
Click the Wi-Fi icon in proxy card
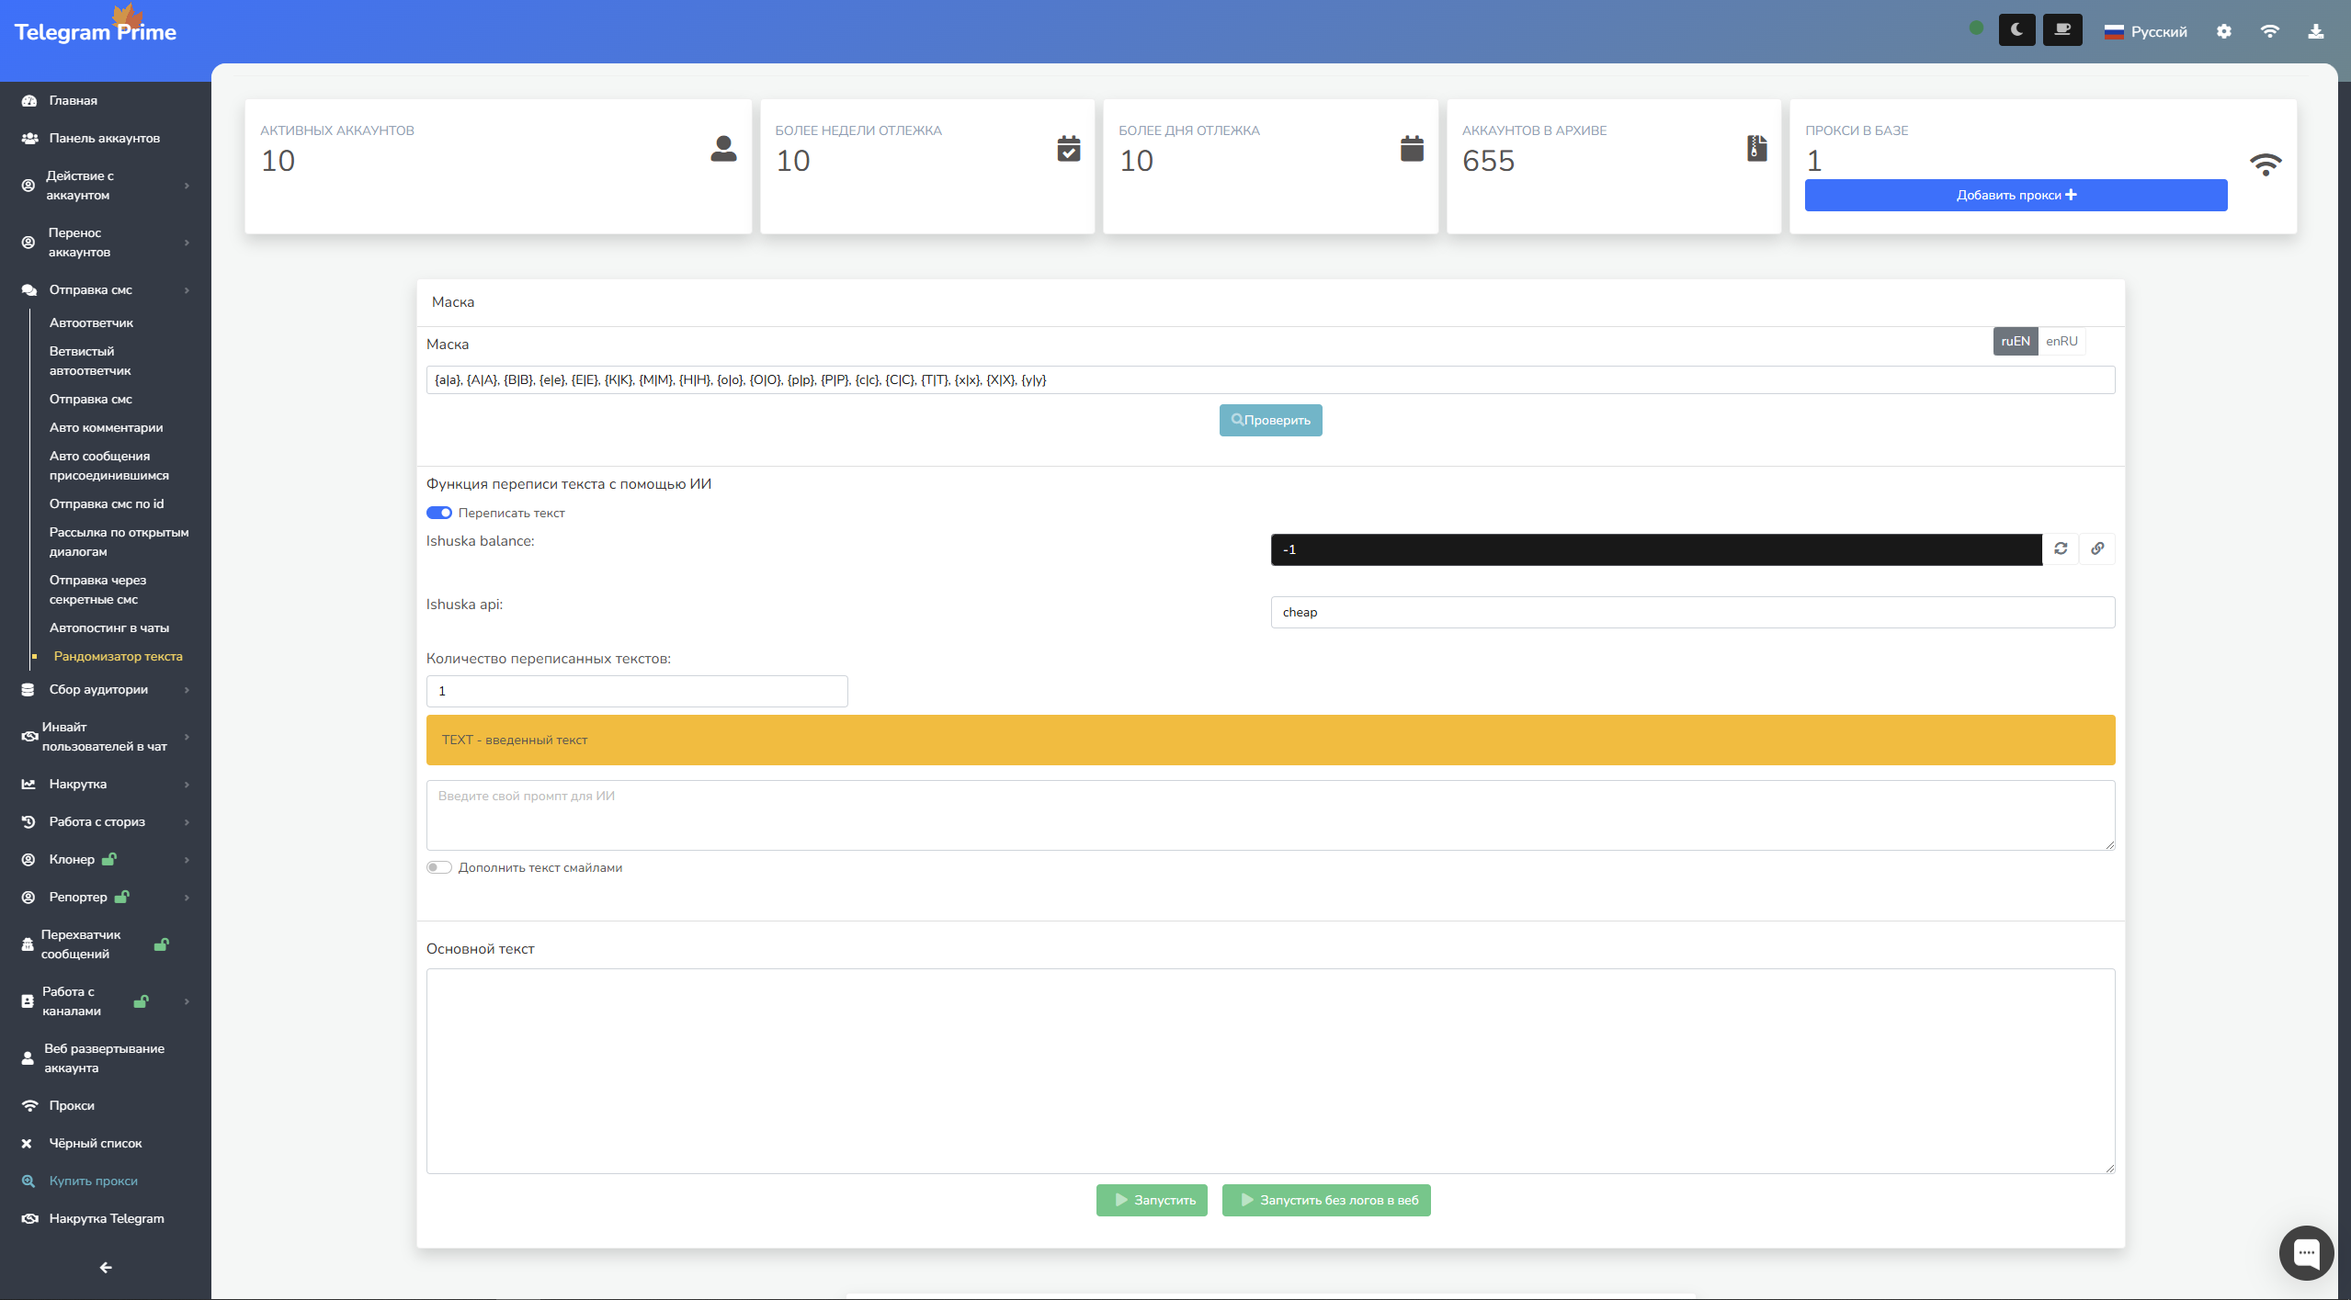click(x=2266, y=164)
